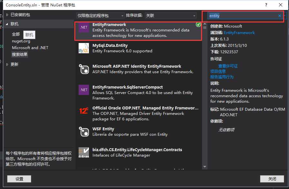Image resolution: width=289 pixels, height=189 pixels.
Task: Select the WSF Entity package title
Action: click(103, 129)
